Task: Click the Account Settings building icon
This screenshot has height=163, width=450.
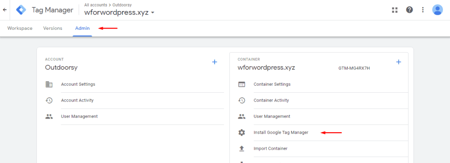Action: click(x=49, y=84)
